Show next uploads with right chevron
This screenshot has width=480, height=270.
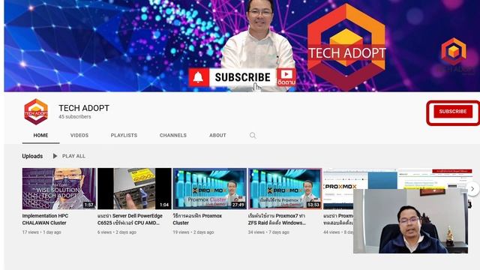[x=472, y=189]
